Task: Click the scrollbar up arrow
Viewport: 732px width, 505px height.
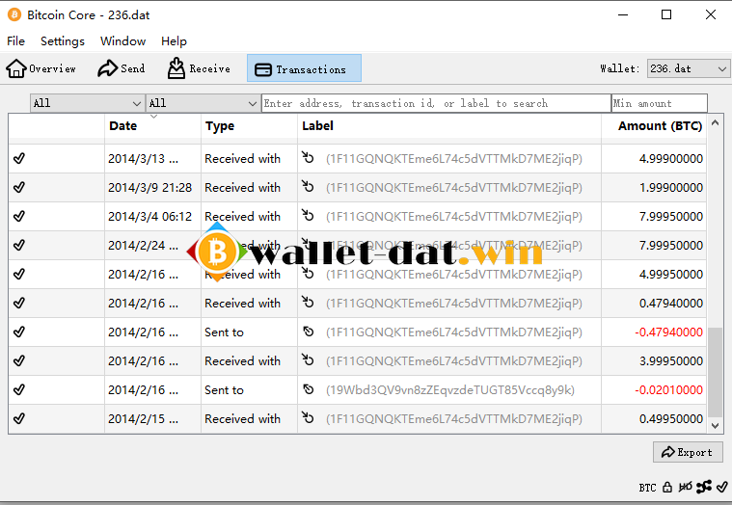Action: point(715,122)
